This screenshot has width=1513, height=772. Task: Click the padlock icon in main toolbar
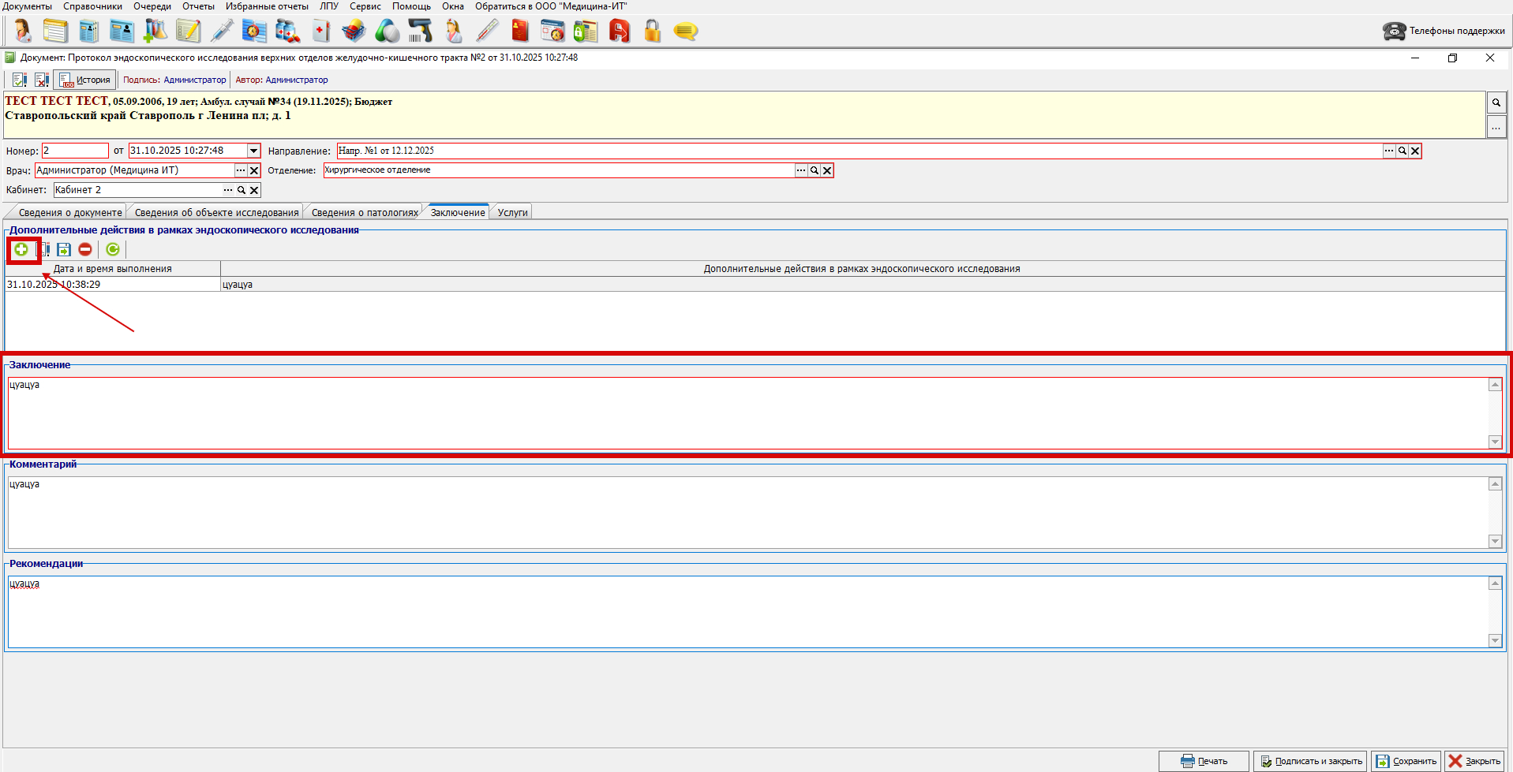pos(652,32)
